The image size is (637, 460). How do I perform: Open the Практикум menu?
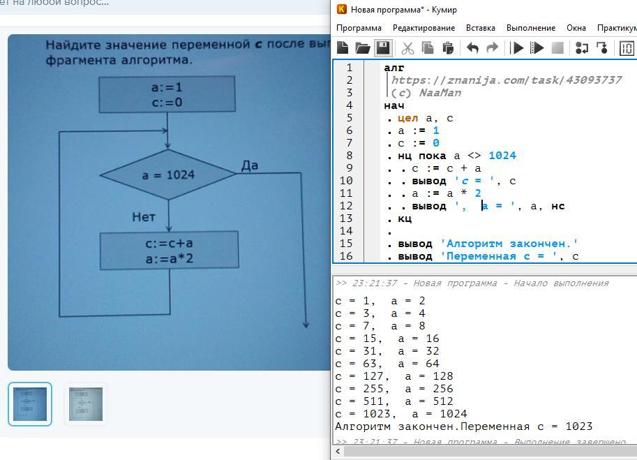tap(617, 28)
